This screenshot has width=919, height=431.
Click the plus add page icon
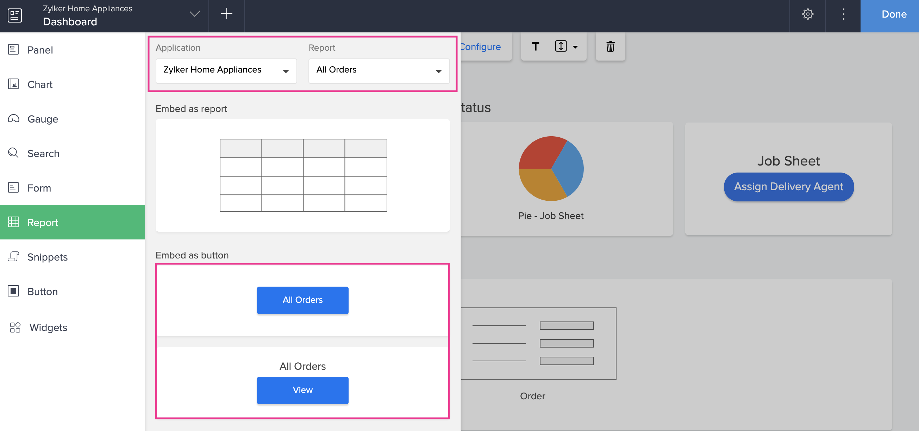pos(226,14)
